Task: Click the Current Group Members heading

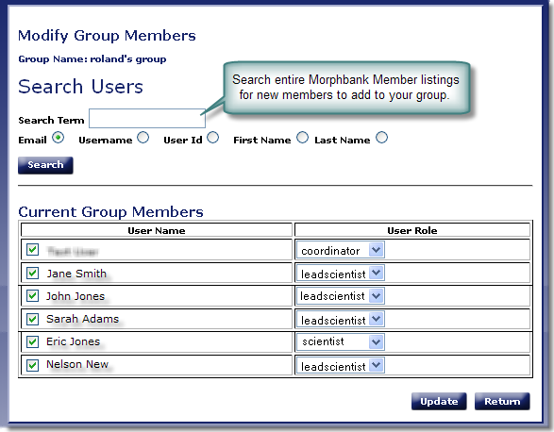Action: [x=110, y=212]
